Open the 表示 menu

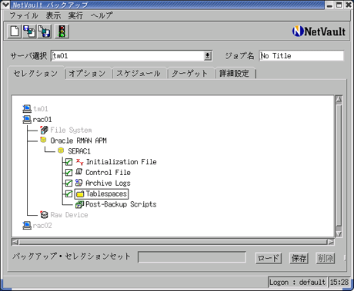click(53, 15)
